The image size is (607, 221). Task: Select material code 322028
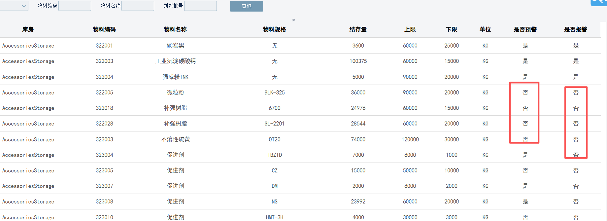104,124
